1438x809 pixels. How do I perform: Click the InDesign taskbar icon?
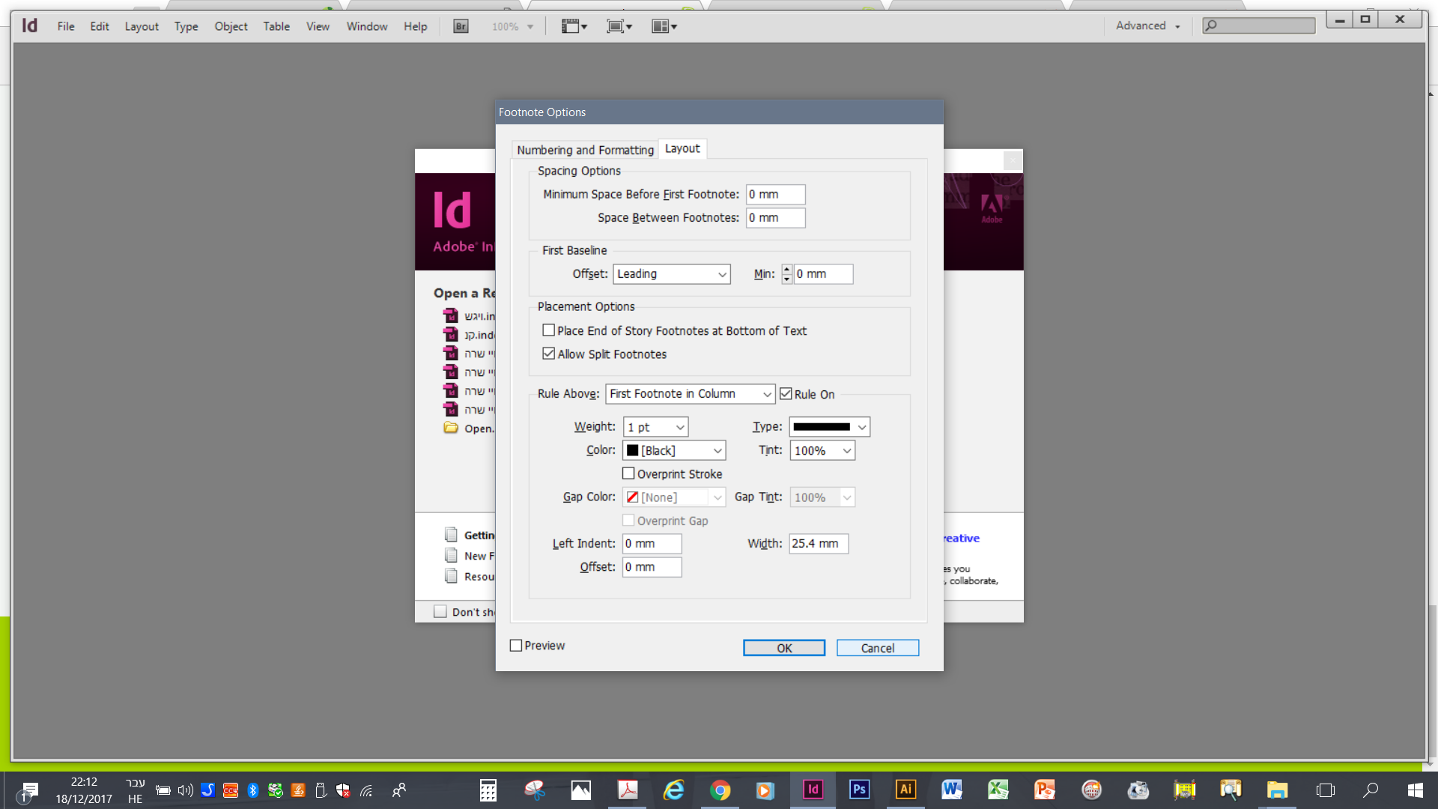pos(813,790)
